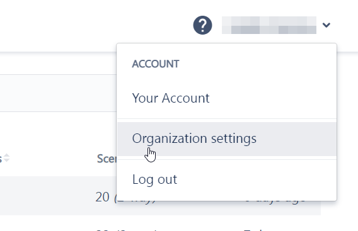This screenshot has width=358, height=231.
Task: Click the divider below Your Account
Action: point(227,118)
